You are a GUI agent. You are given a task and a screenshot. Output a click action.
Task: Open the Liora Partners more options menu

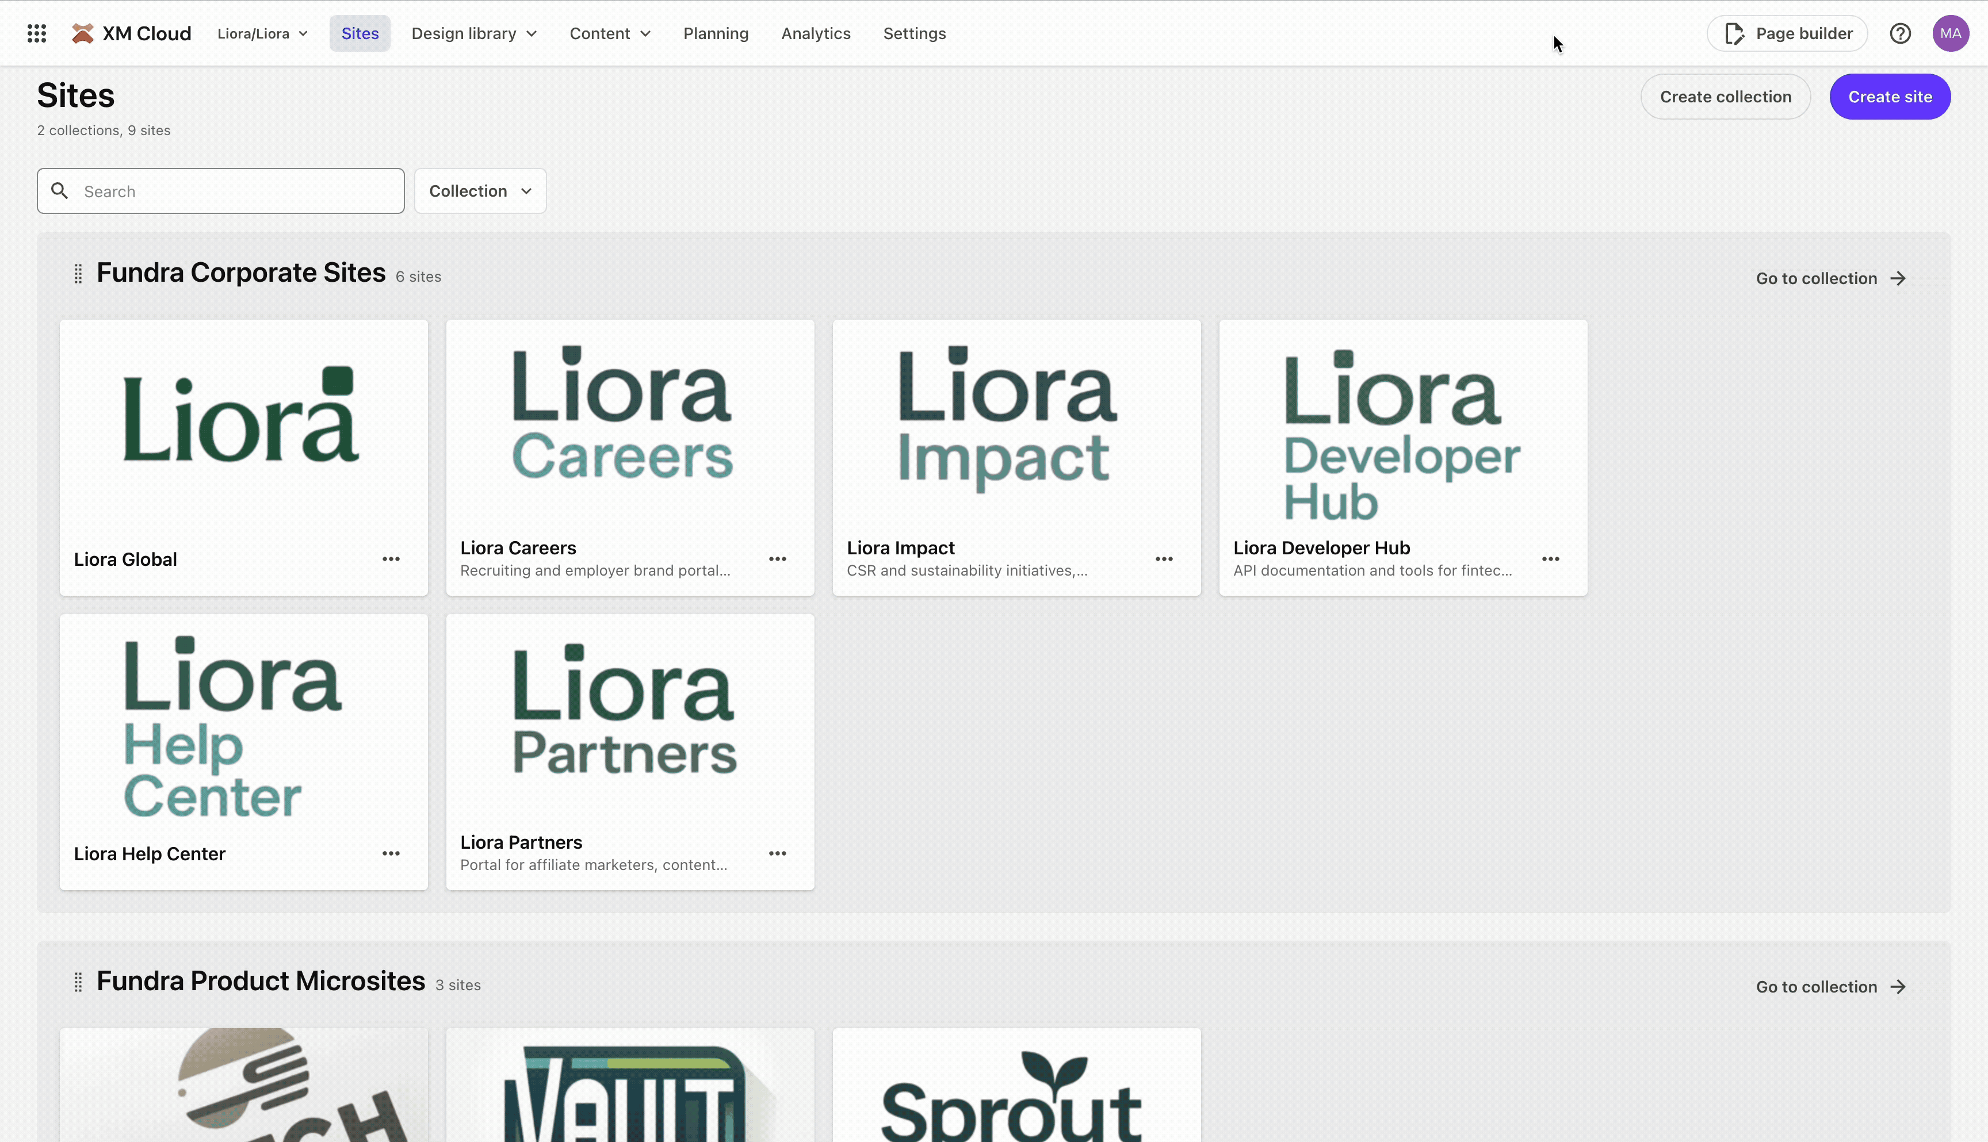click(x=778, y=853)
